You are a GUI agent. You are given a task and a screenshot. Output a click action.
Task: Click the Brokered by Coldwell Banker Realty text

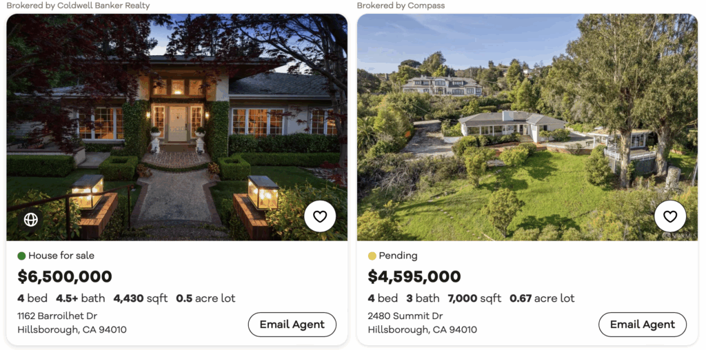78,6
